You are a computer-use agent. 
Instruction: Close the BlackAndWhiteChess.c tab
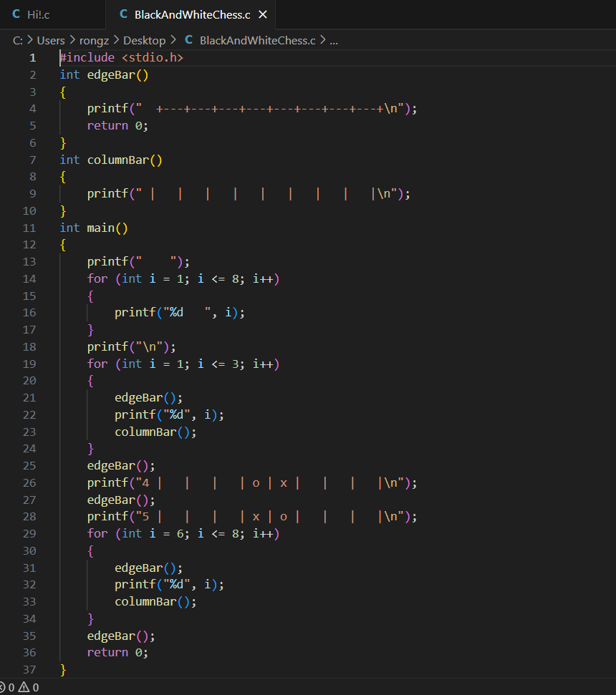point(263,14)
